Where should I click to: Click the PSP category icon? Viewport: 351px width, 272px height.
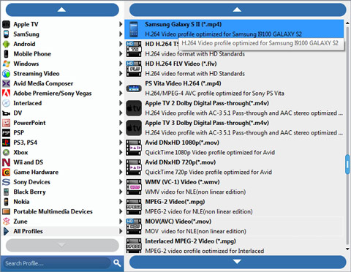[6, 133]
